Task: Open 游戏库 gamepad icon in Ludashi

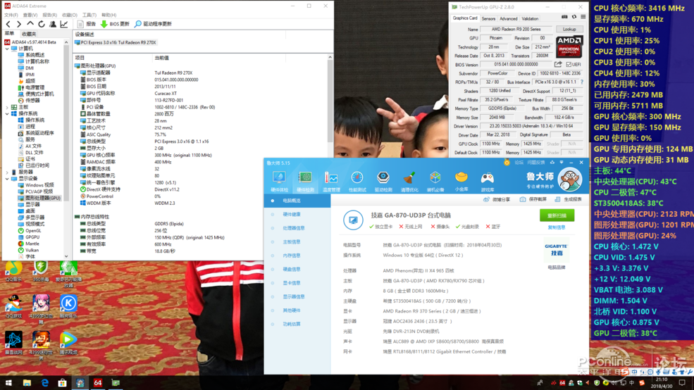Action: pyautogui.click(x=488, y=182)
